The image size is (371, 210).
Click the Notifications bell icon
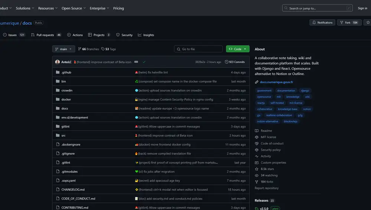(x=314, y=23)
